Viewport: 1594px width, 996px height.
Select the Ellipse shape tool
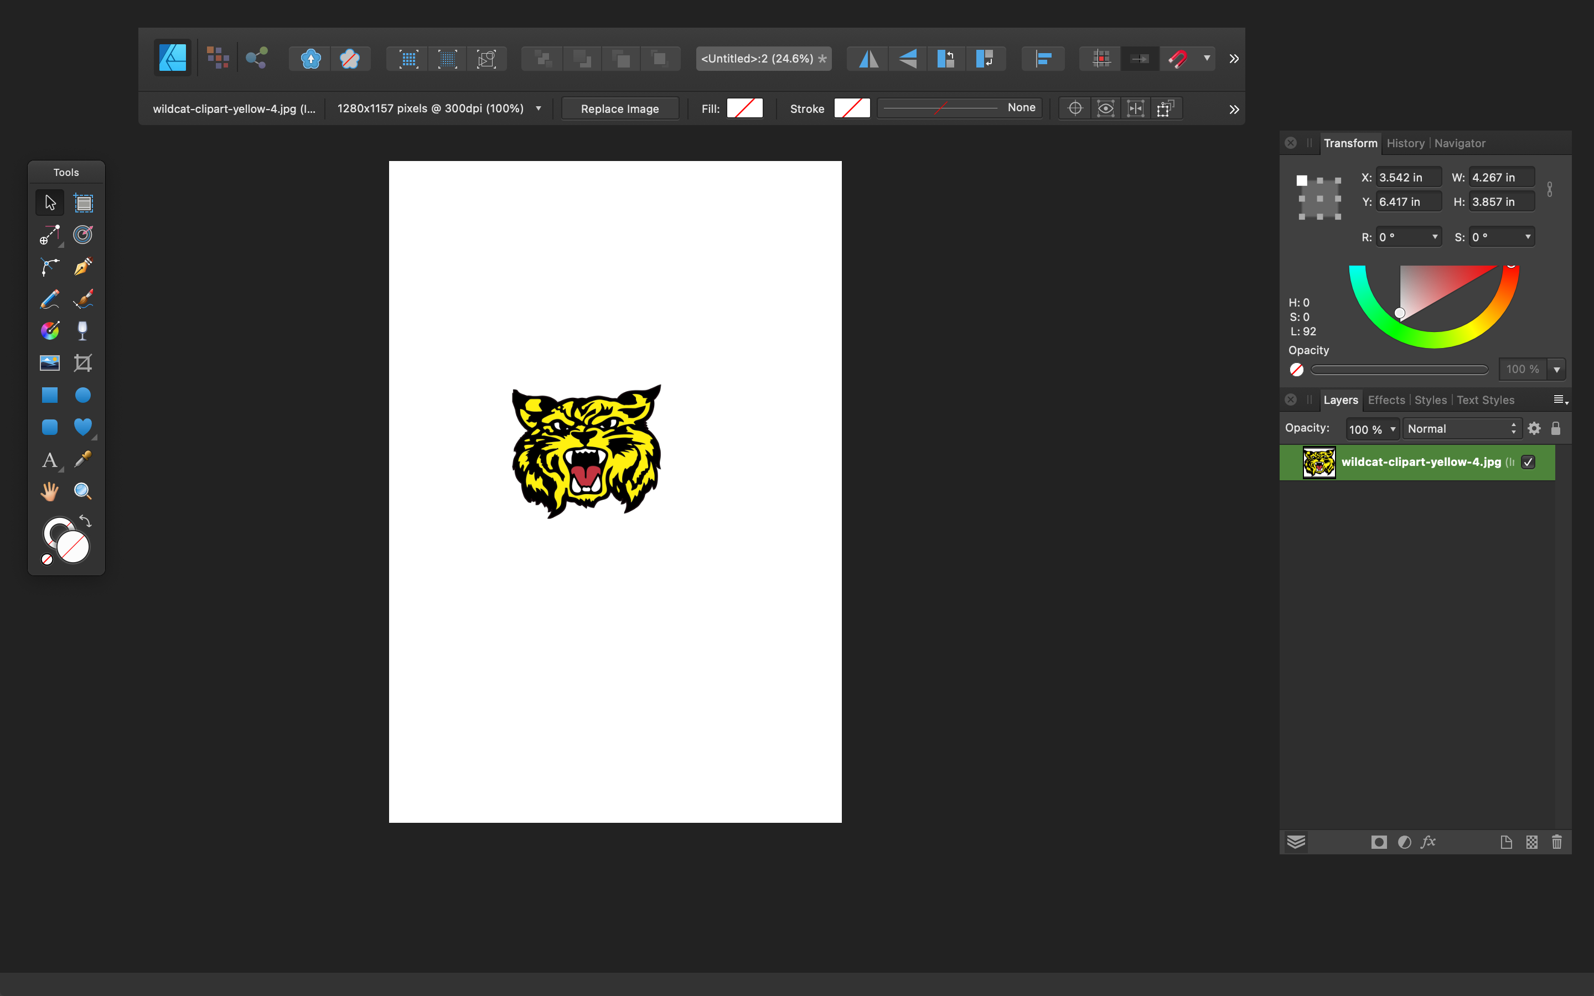83,395
